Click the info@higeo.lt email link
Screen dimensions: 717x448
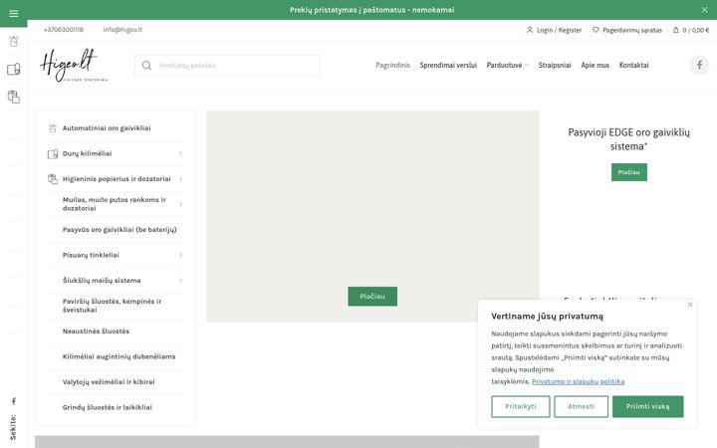[x=122, y=30]
